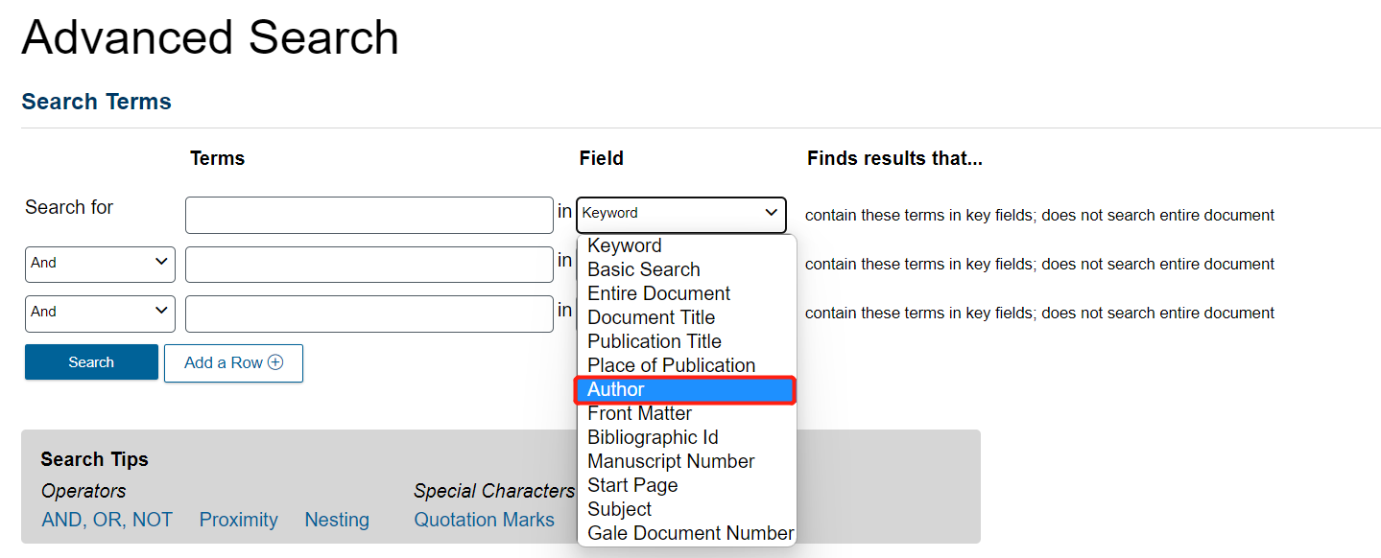Open the AND, OR, NOT search tip
Viewport: 1381px width, 558px height.
pyautogui.click(x=107, y=520)
